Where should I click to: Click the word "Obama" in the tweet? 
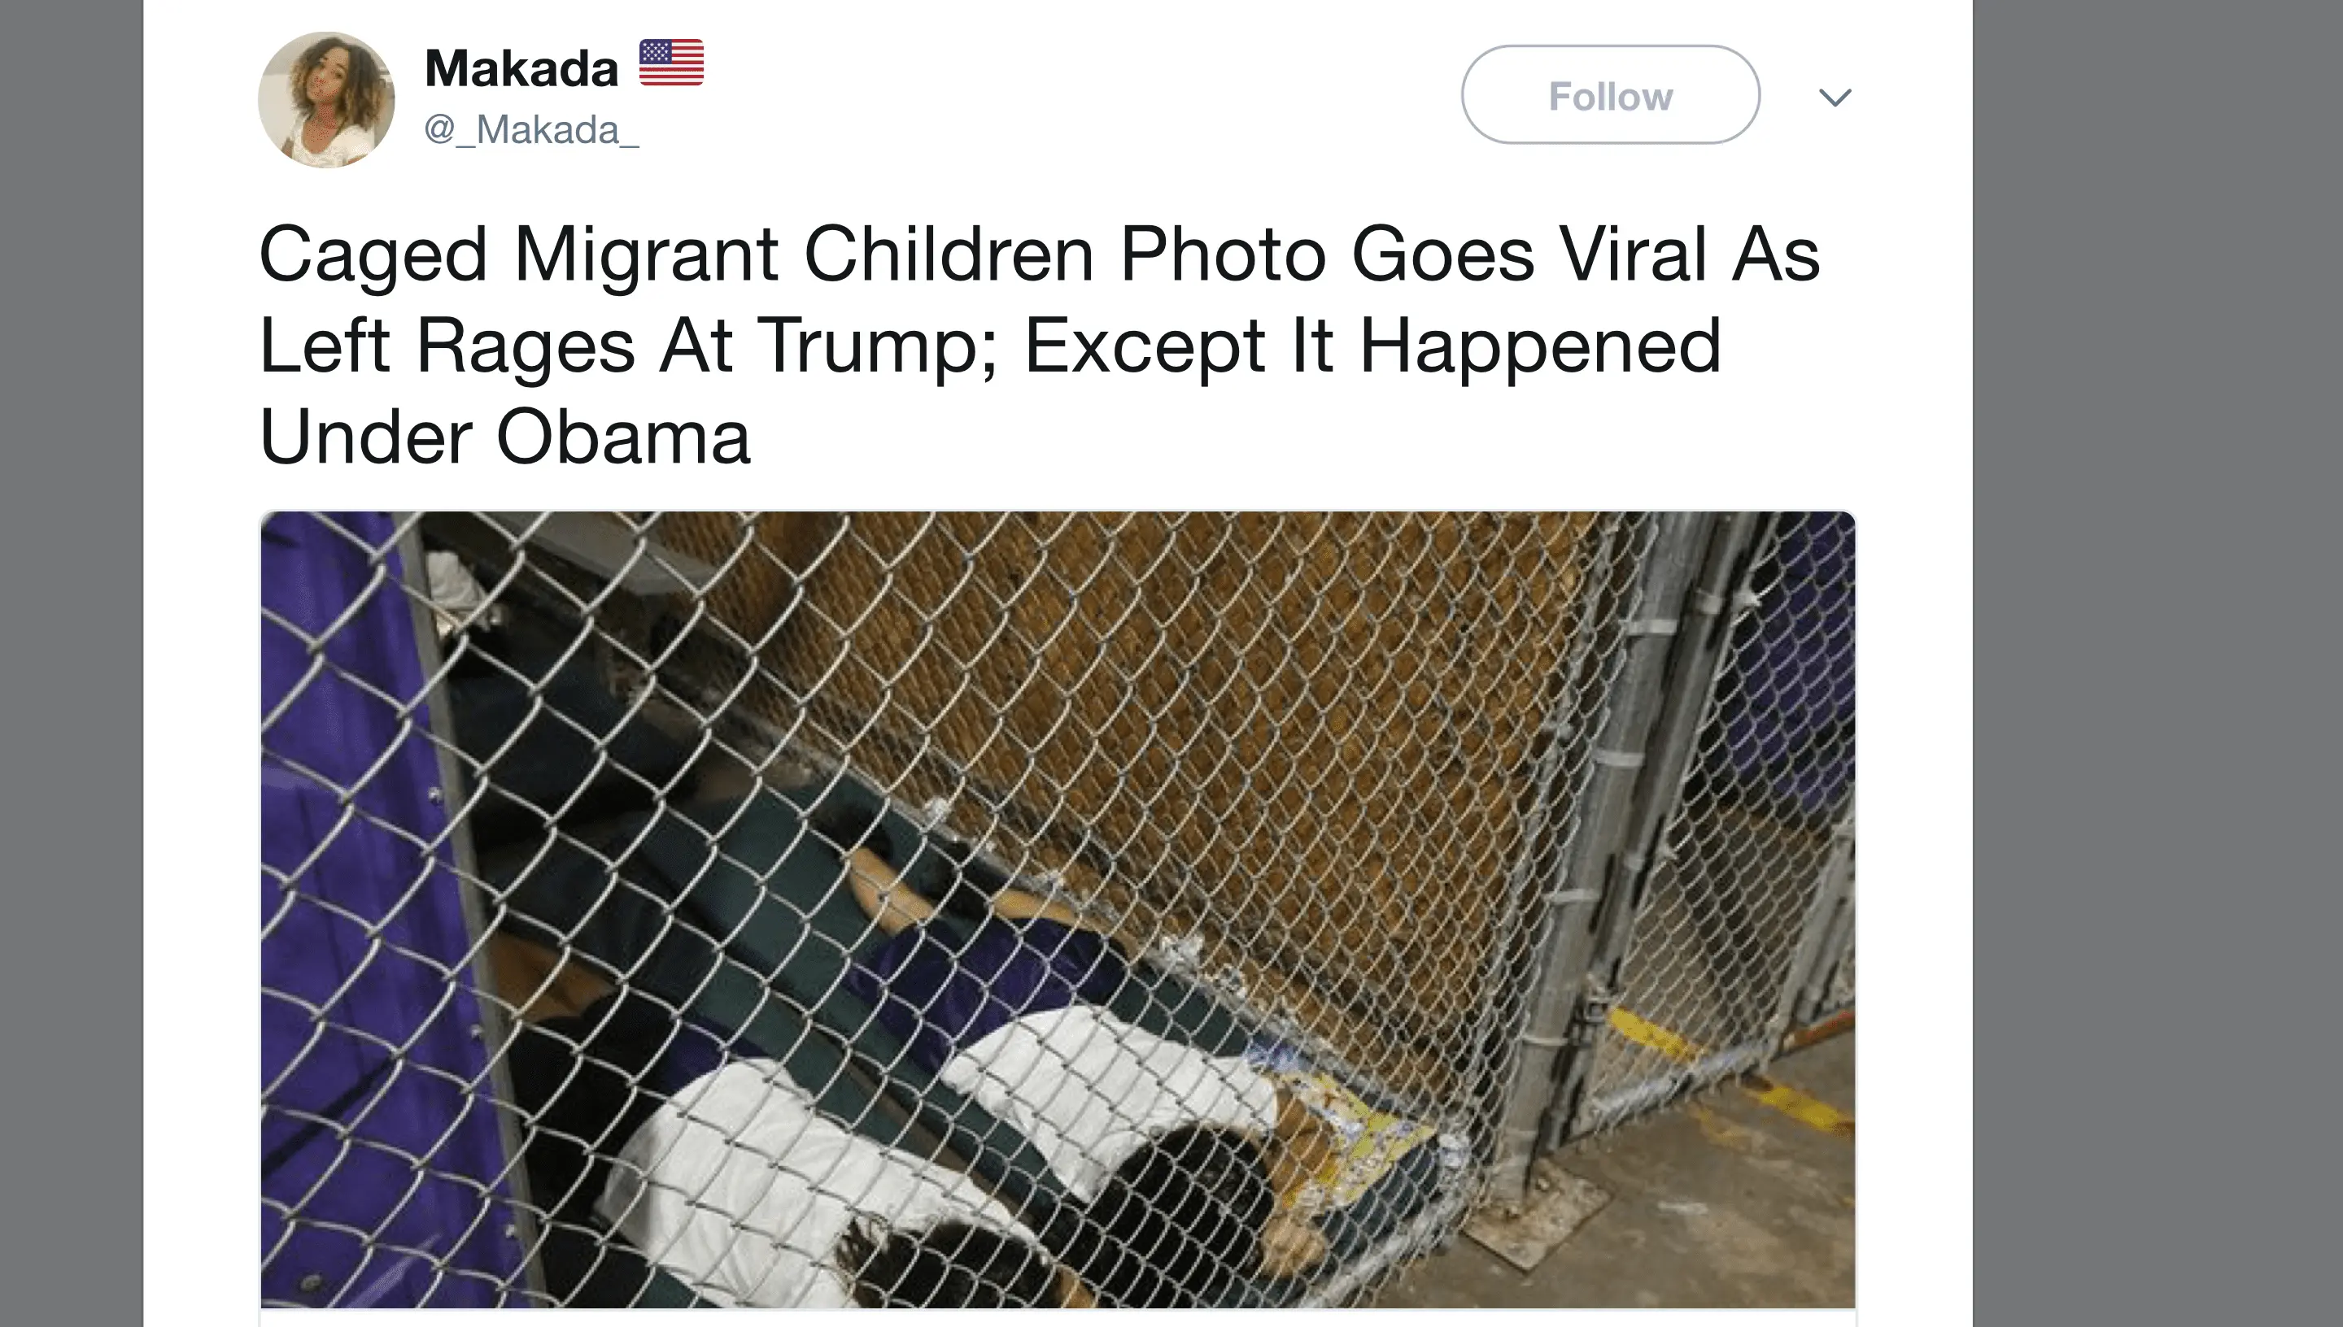click(622, 437)
